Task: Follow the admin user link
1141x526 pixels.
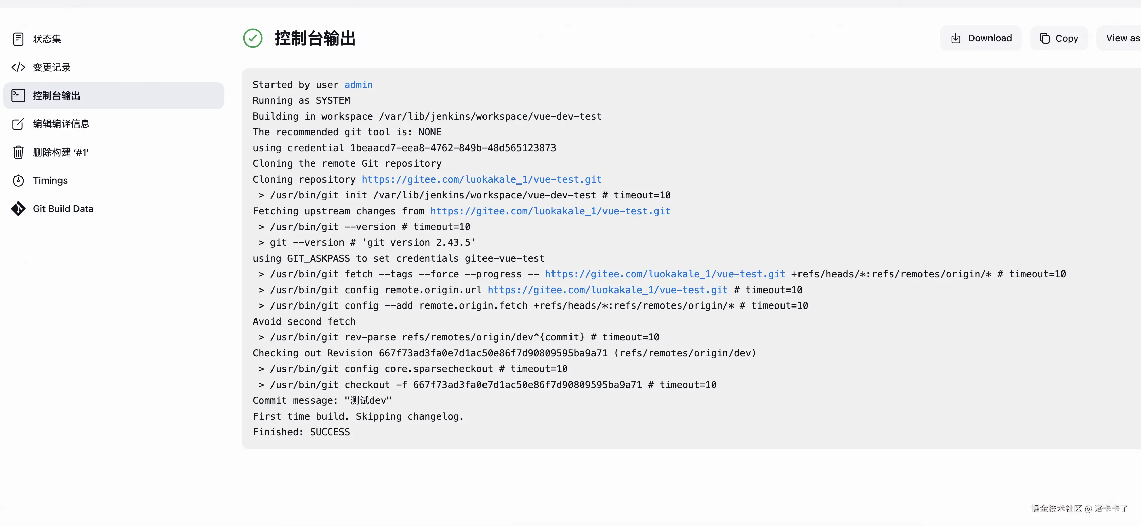Action: tap(358, 85)
